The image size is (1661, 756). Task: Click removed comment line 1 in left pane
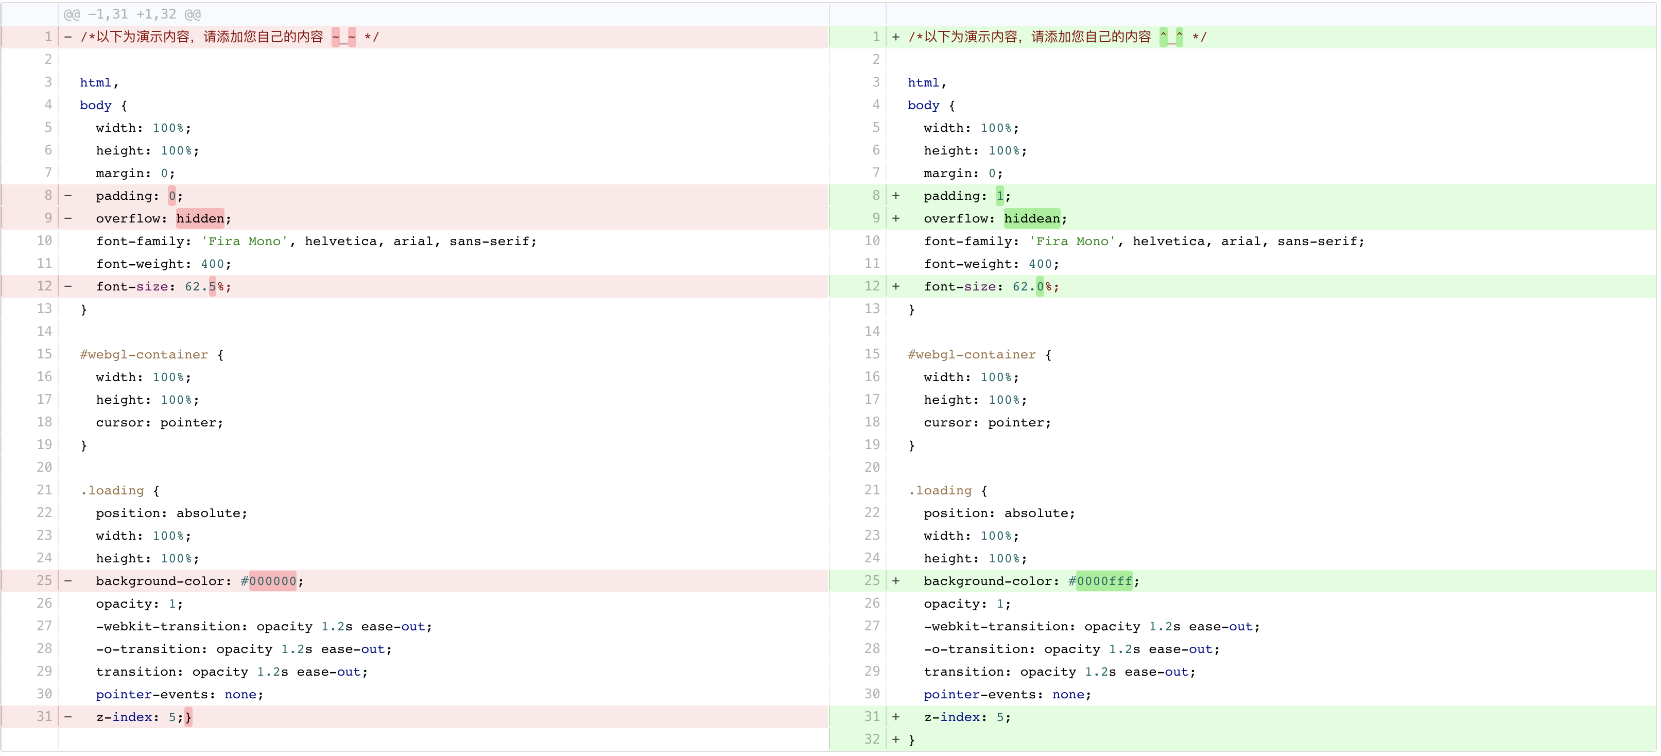(414, 37)
